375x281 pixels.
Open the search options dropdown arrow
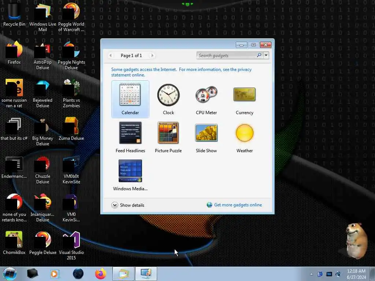pos(266,56)
